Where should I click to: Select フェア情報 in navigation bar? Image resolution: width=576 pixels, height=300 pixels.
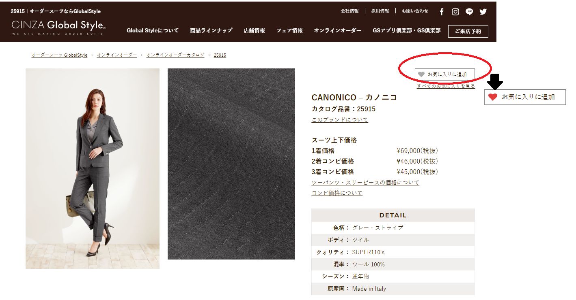coord(289,30)
